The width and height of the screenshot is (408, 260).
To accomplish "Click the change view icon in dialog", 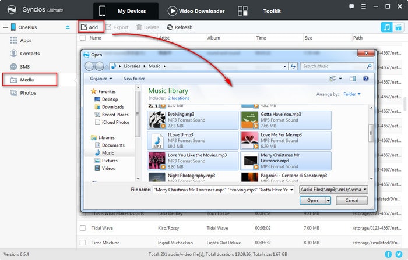I will click(332, 79).
